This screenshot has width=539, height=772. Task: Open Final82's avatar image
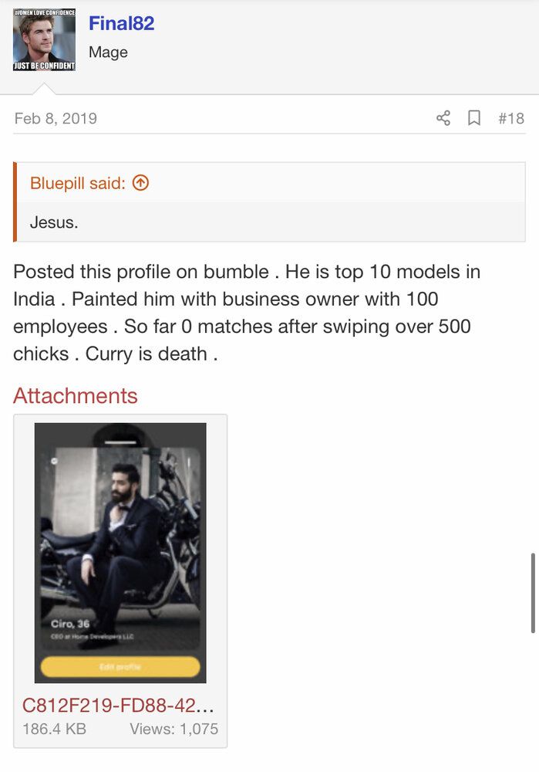click(44, 40)
